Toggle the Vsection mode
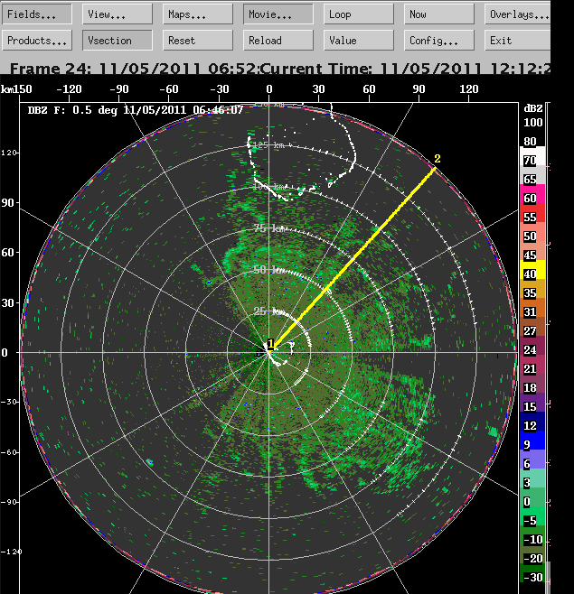The image size is (574, 594). coord(118,40)
